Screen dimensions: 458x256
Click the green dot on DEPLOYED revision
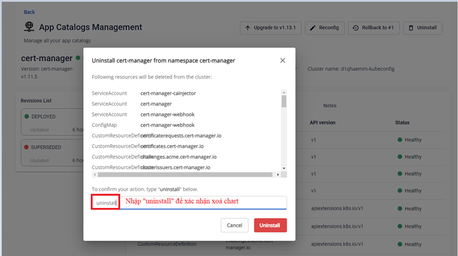[x=27, y=115]
